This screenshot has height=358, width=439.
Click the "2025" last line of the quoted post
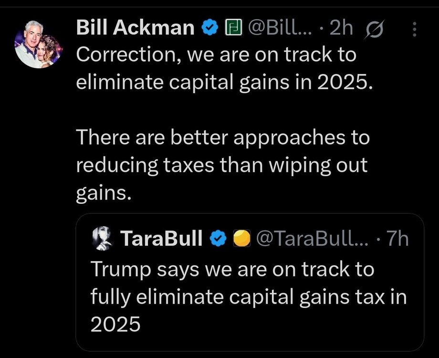tap(115, 325)
